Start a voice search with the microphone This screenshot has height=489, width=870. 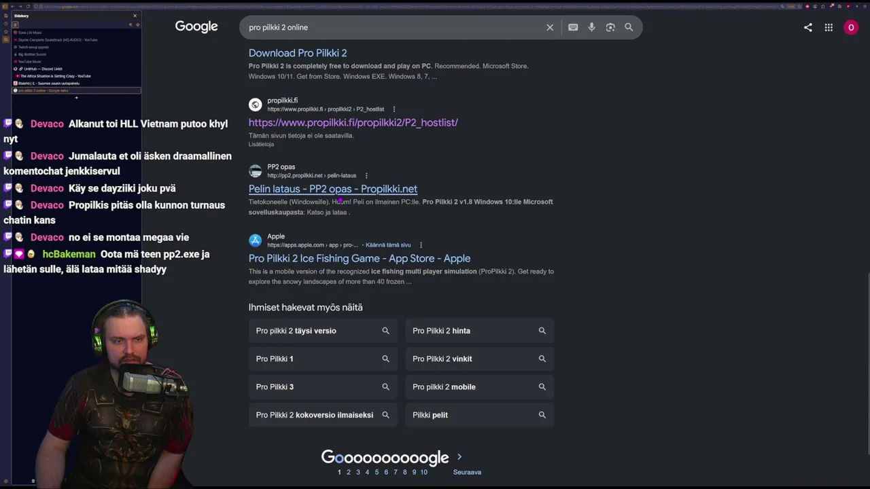[x=591, y=27]
